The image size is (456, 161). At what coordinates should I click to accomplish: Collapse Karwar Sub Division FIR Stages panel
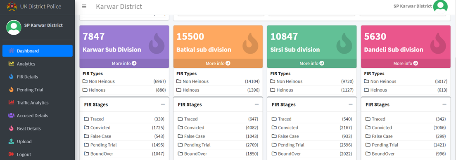[163, 104]
